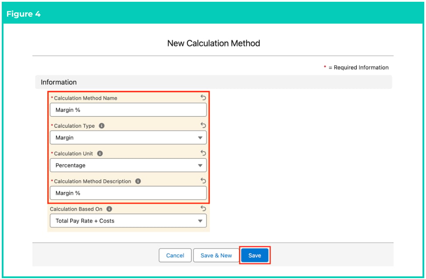This screenshot has width=426, height=279.
Task: Open the Calculation Unit dropdown showing Percentage
Action: [x=128, y=165]
